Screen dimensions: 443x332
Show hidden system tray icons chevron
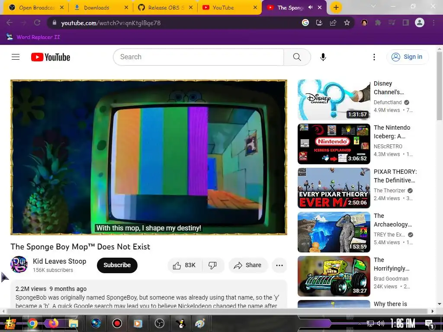(x=360, y=323)
